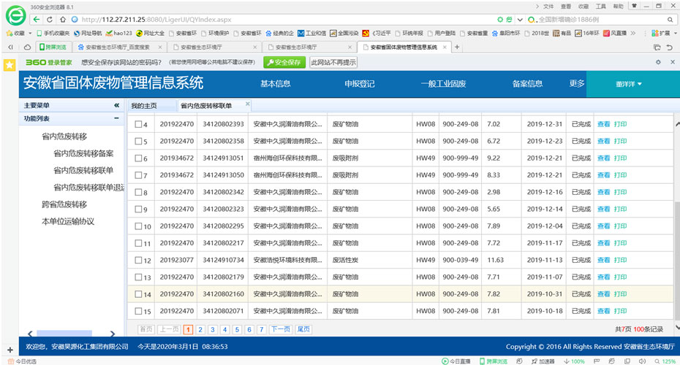Go to 下一页 in the pagination
The image size is (680, 365).
click(x=281, y=330)
